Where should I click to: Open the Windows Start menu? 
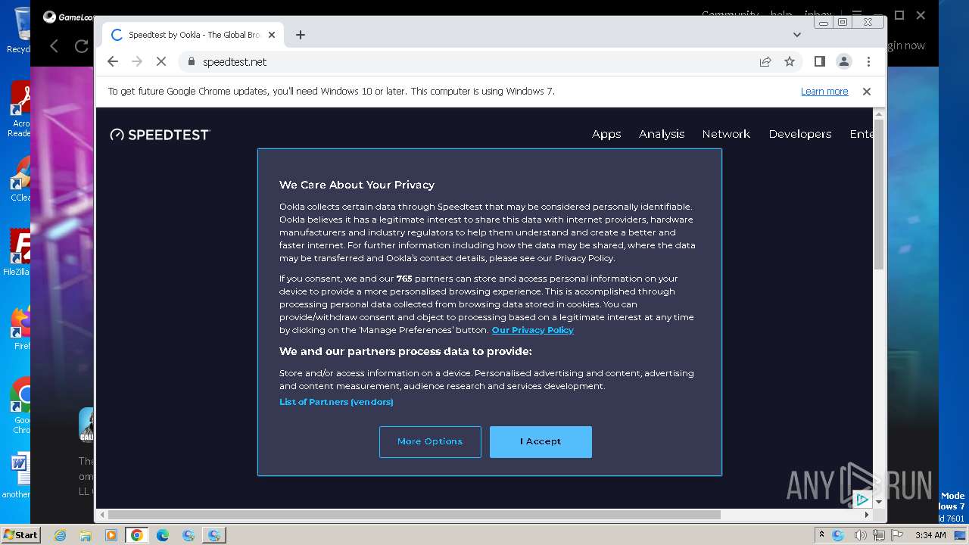click(20, 534)
